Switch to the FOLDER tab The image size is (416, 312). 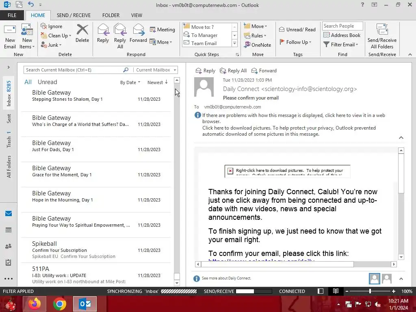tap(111, 15)
